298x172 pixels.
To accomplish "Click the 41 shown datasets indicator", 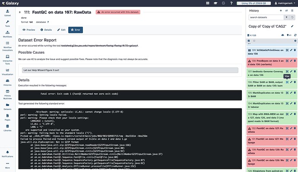I will coord(289,35).
